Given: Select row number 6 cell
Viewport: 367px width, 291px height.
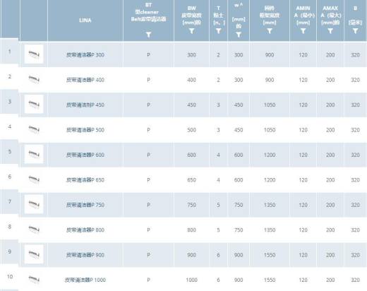Looking at the screenshot, I should point(10,177).
